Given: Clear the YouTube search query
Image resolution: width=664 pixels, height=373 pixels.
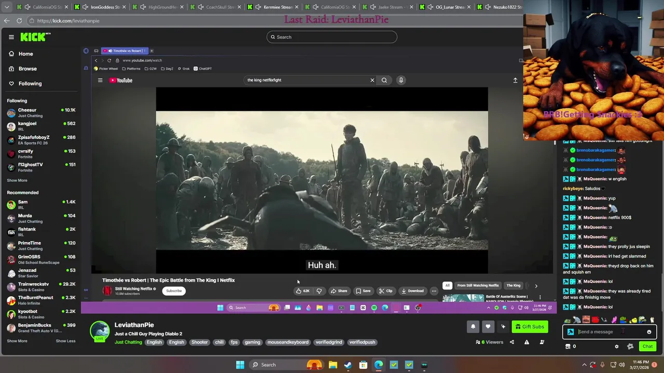Looking at the screenshot, I should pos(372,80).
